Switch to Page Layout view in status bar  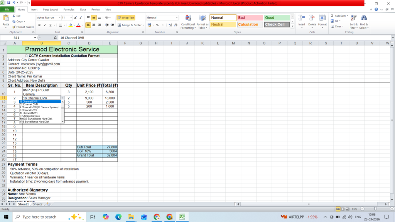click(343, 209)
